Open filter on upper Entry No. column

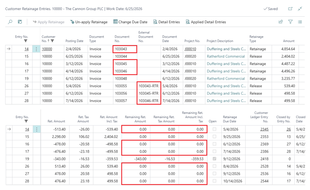tap(25, 41)
